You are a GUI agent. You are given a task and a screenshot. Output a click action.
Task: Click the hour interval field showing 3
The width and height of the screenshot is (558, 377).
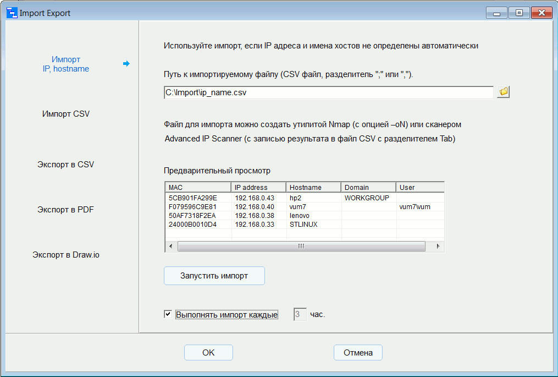pyautogui.click(x=299, y=313)
